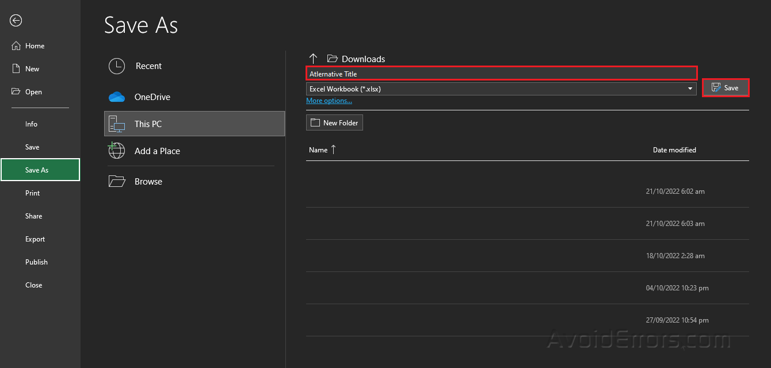The image size is (771, 368).
Task: Open the Export section
Action: pos(35,239)
